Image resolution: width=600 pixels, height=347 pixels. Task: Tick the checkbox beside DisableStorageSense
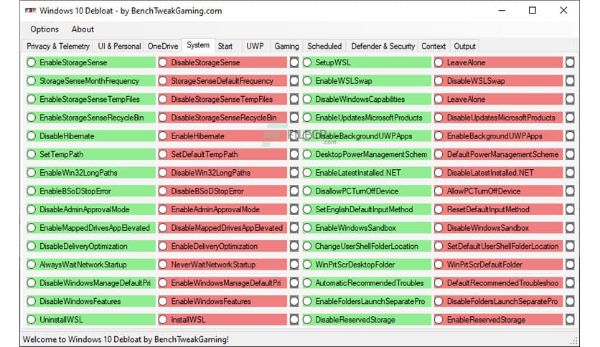294,62
